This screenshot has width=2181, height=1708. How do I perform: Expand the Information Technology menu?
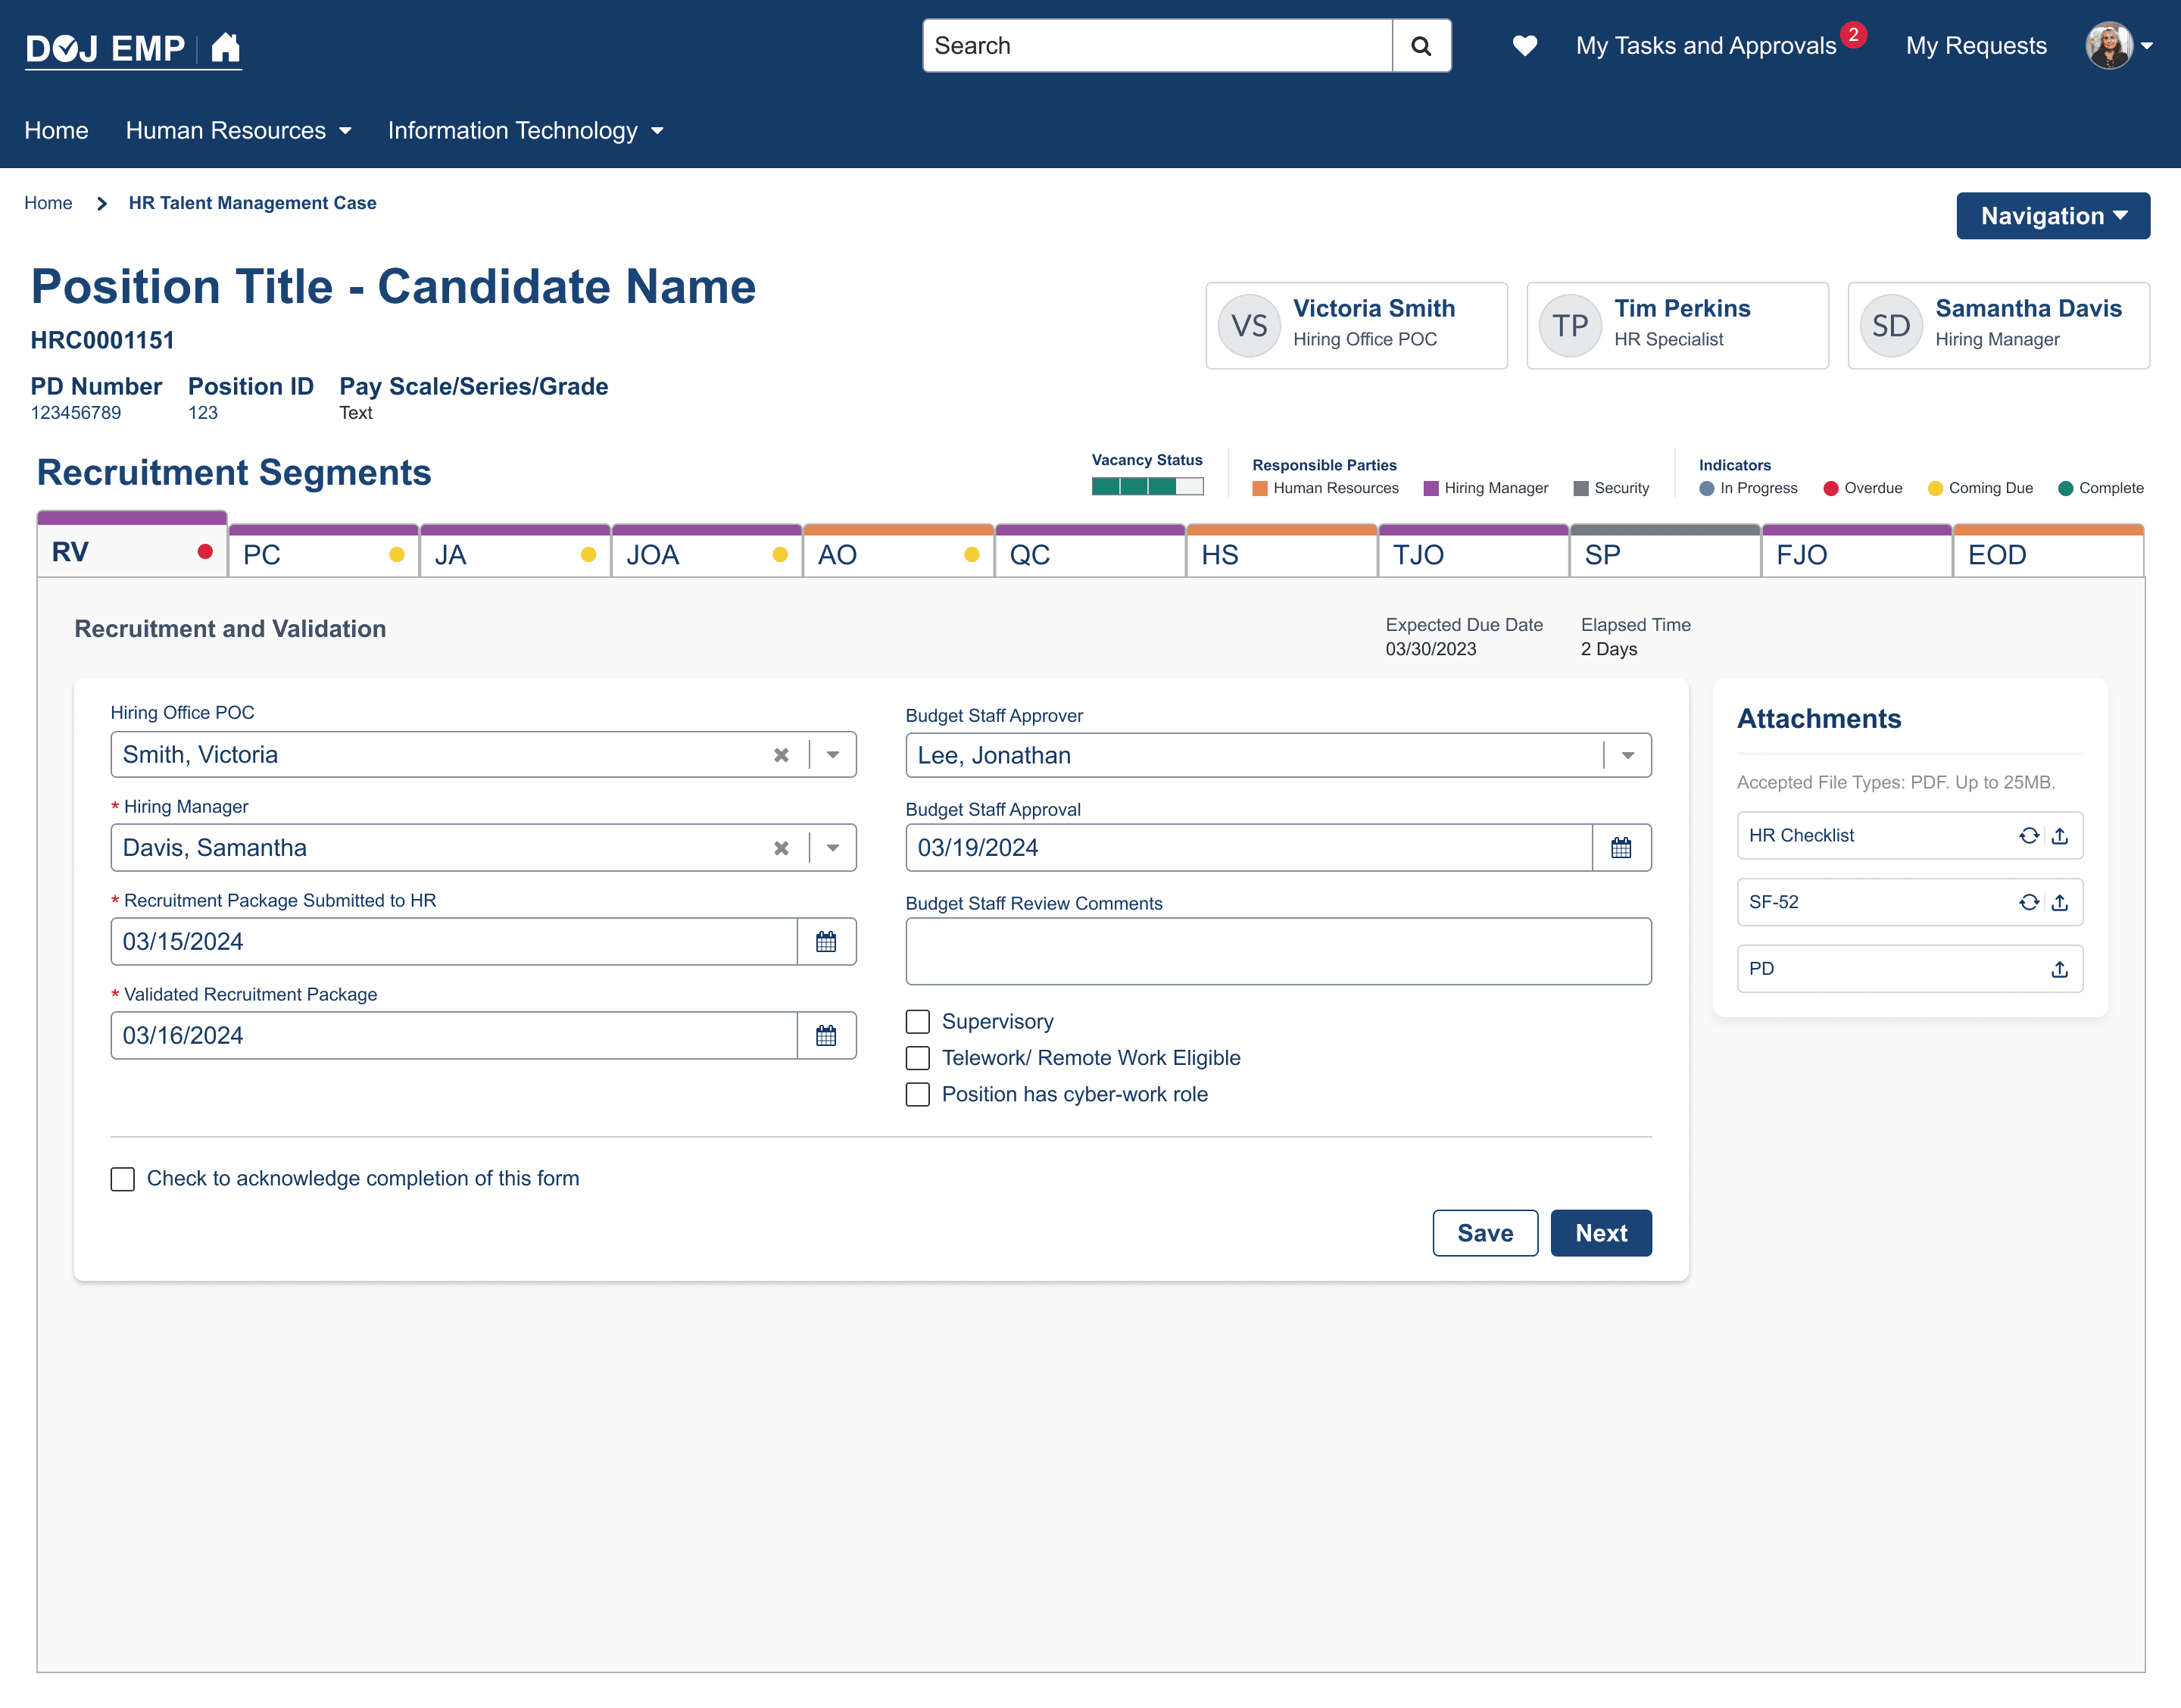[526, 131]
